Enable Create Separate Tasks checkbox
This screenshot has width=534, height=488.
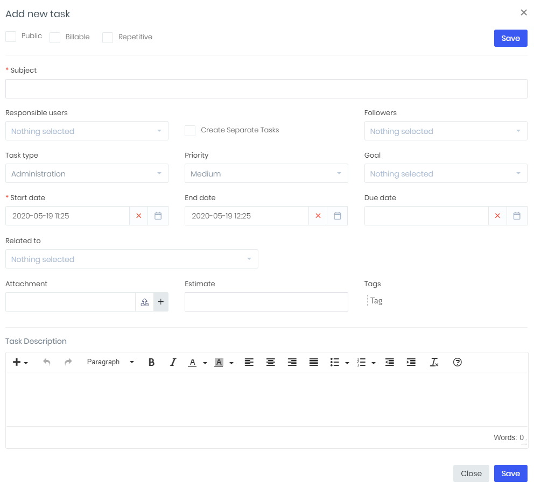[190, 131]
